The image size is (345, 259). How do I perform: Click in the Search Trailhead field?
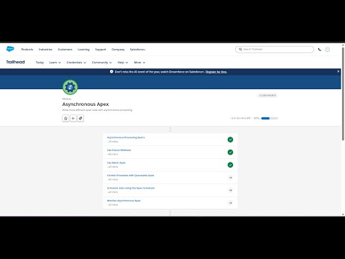click(x=275, y=50)
